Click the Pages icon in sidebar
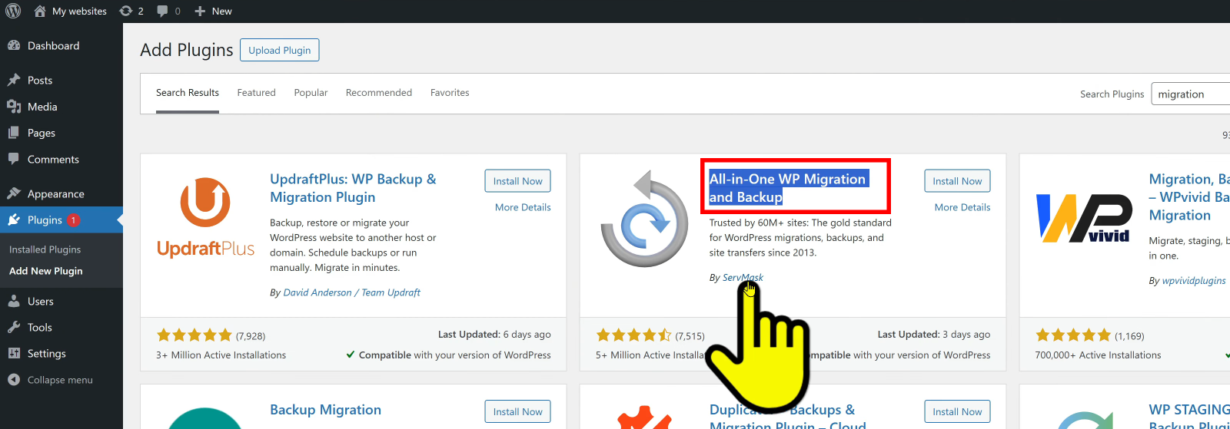1230x429 pixels. pyautogui.click(x=14, y=133)
